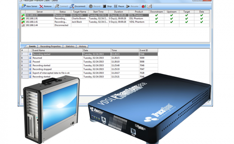Switch to the Events tab
Viewport: 234px width, 144px height.
(x=32, y=46)
